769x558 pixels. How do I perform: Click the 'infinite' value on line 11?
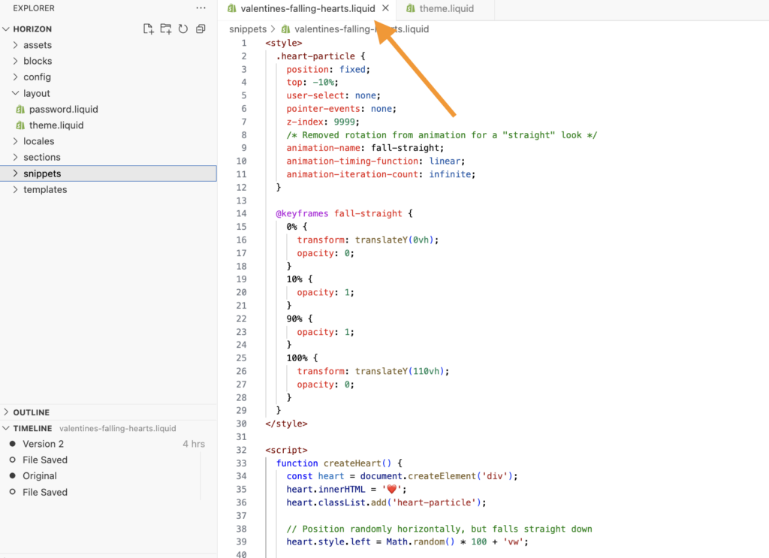coord(450,174)
